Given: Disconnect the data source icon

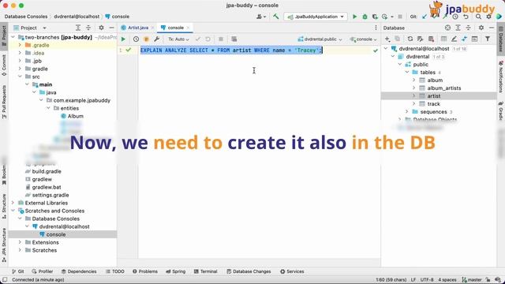Looking at the screenshot, I should tap(431, 39).
